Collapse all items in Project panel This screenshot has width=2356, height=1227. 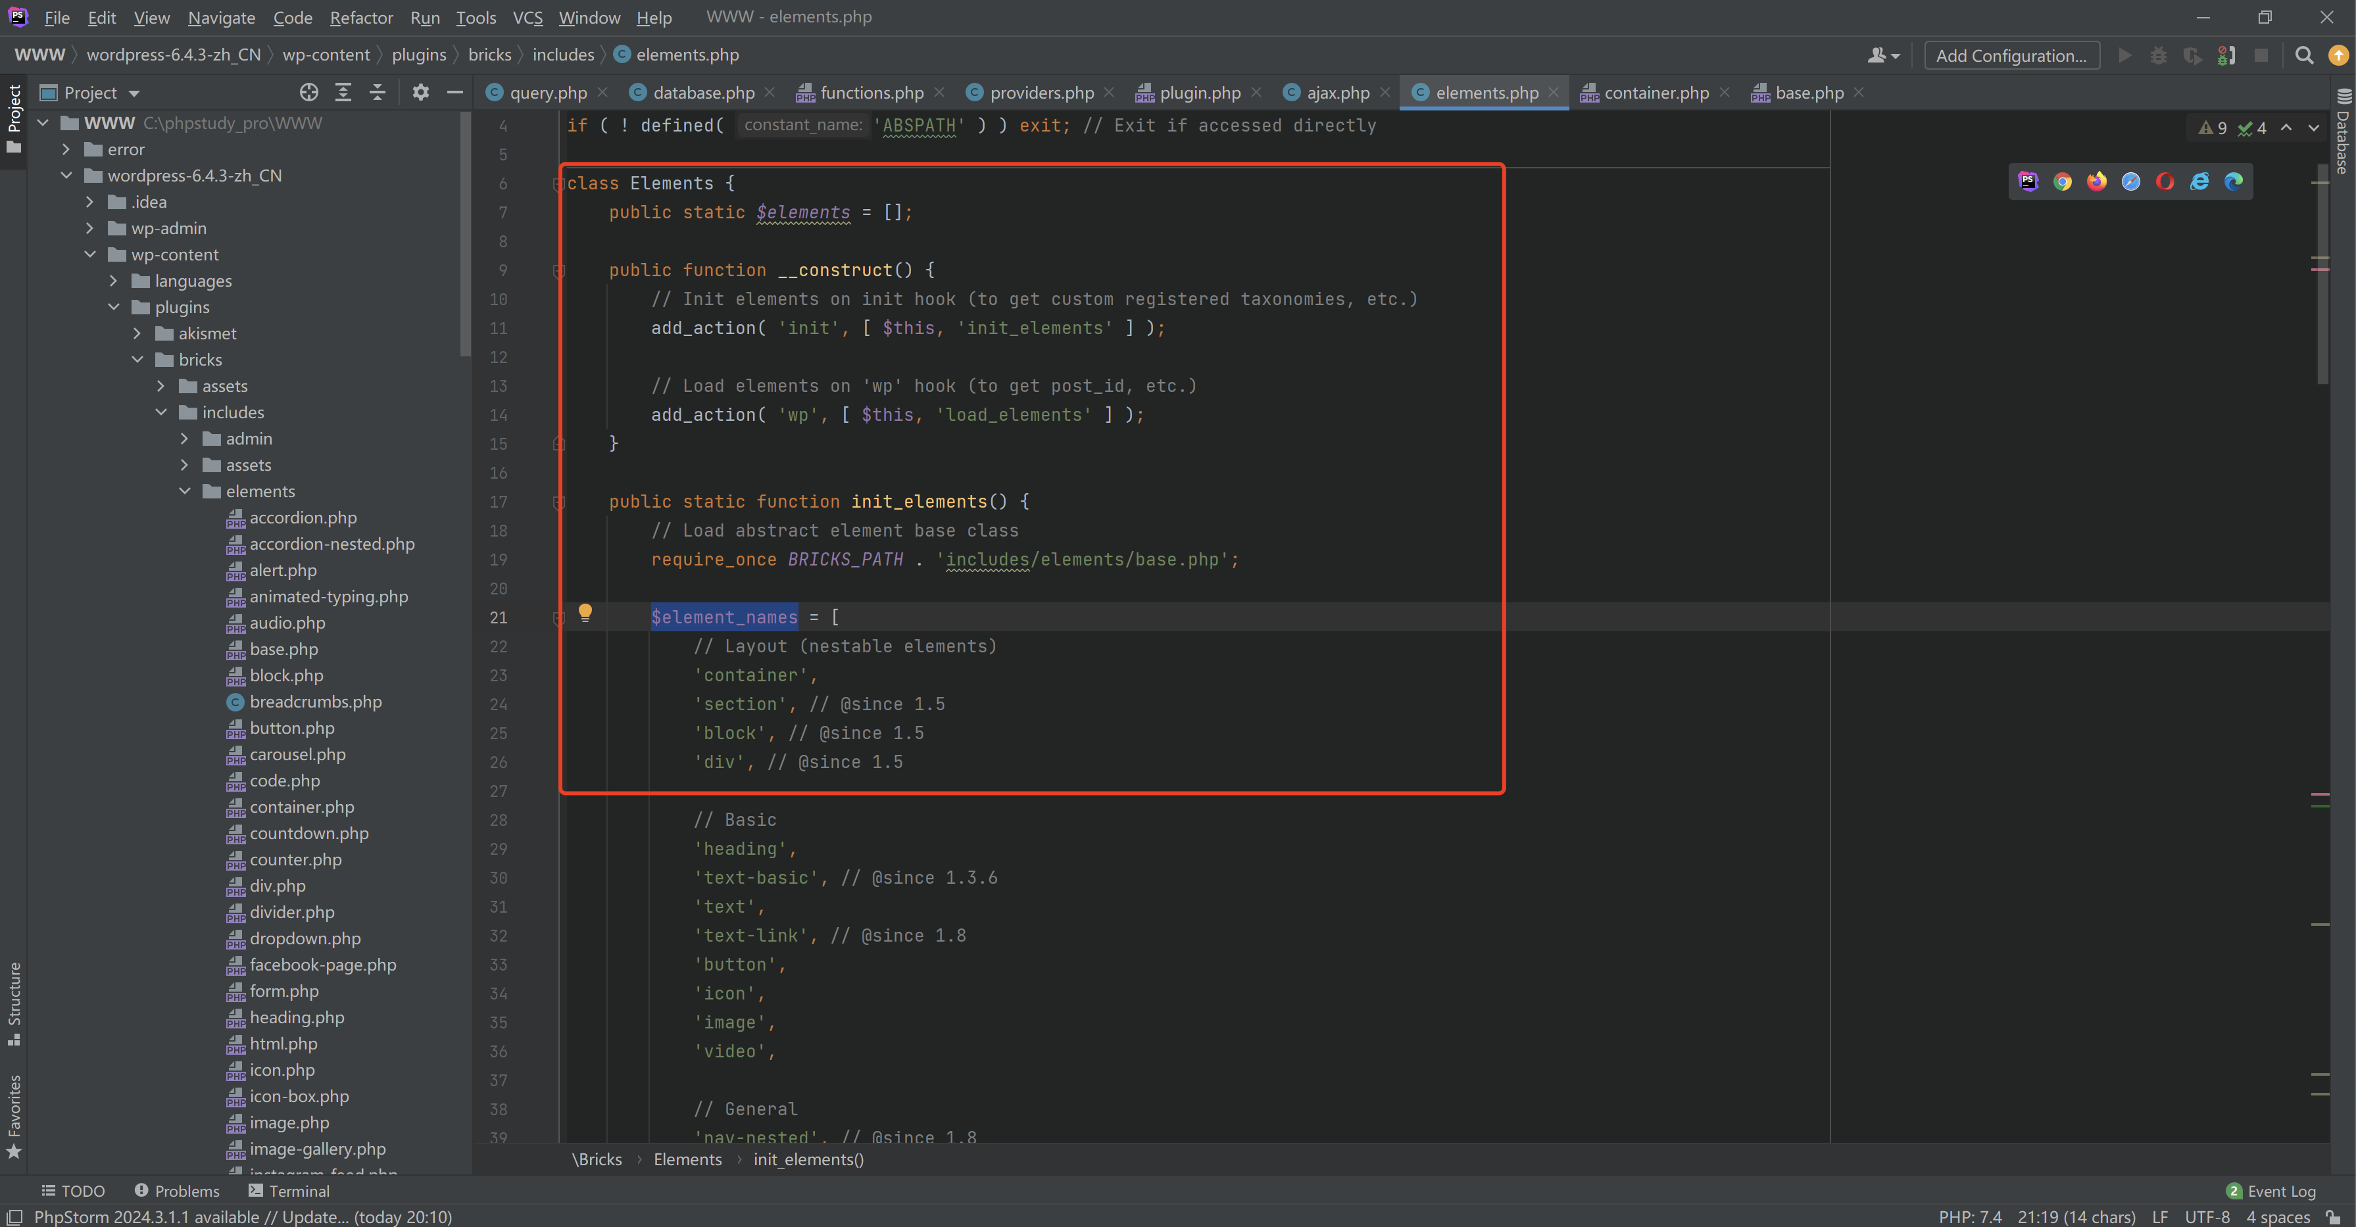[377, 92]
